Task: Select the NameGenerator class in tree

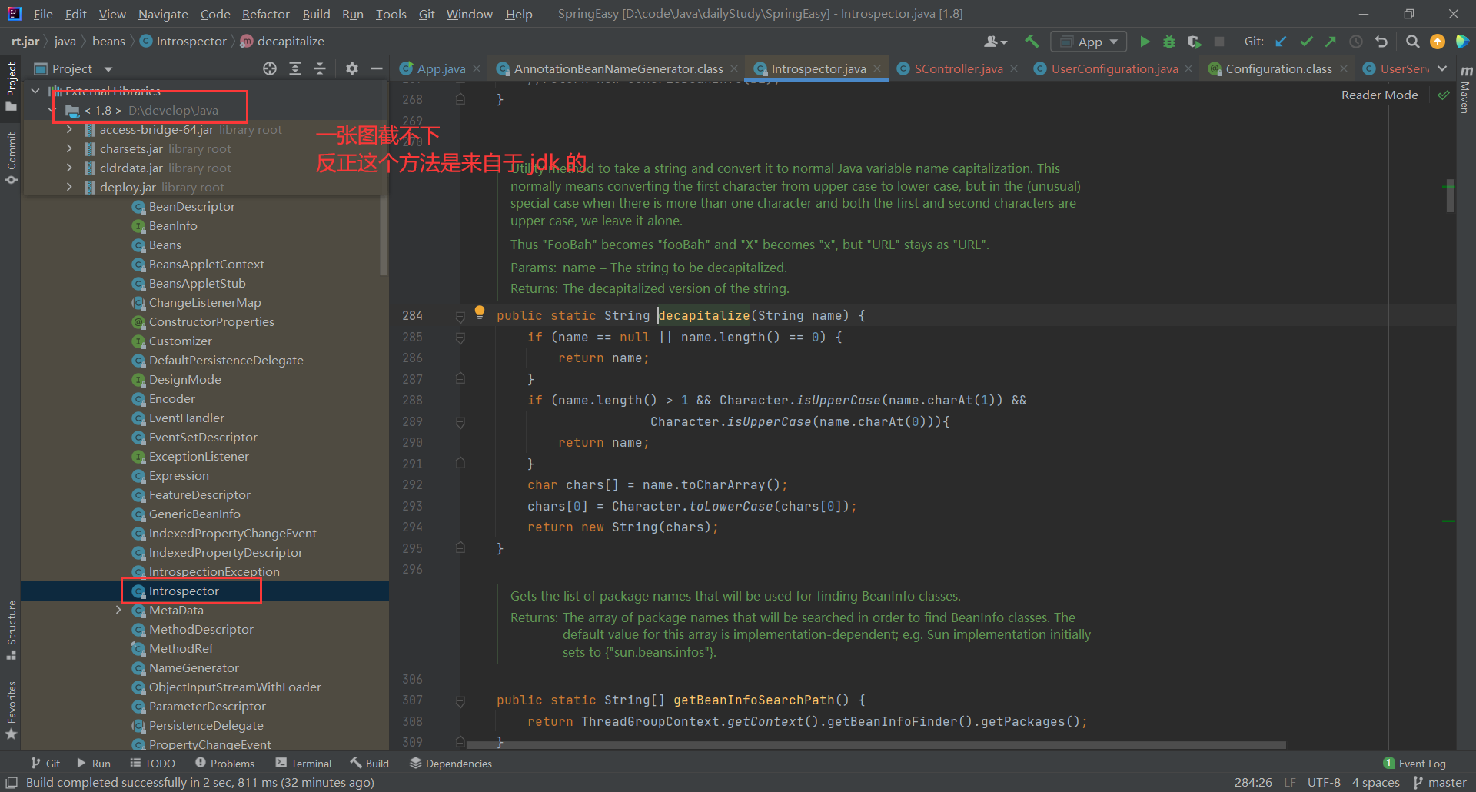Action: (x=194, y=667)
